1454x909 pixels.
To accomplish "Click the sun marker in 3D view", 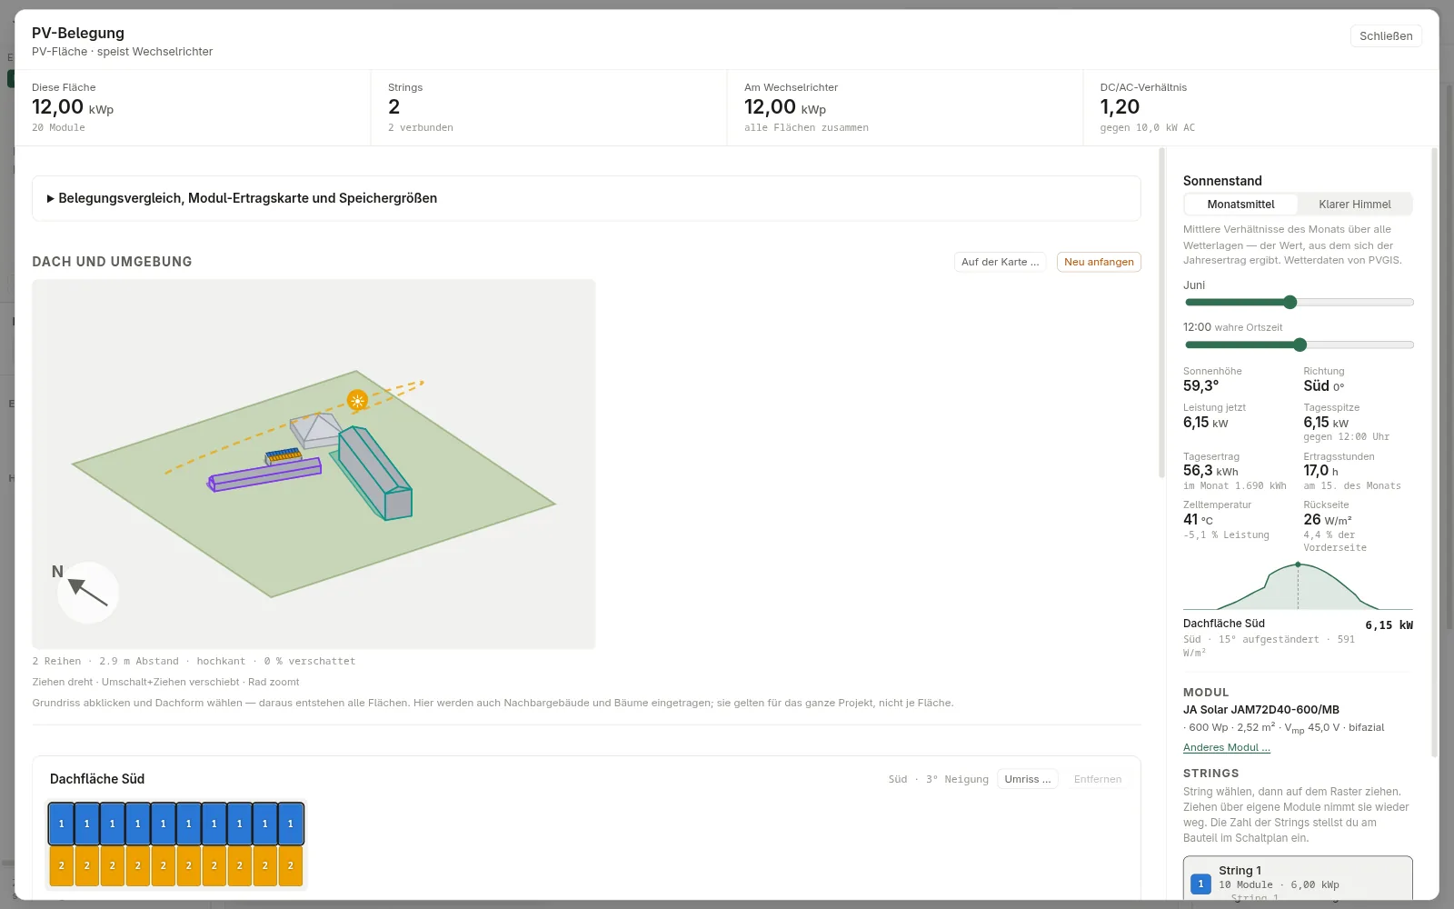I will (357, 400).
